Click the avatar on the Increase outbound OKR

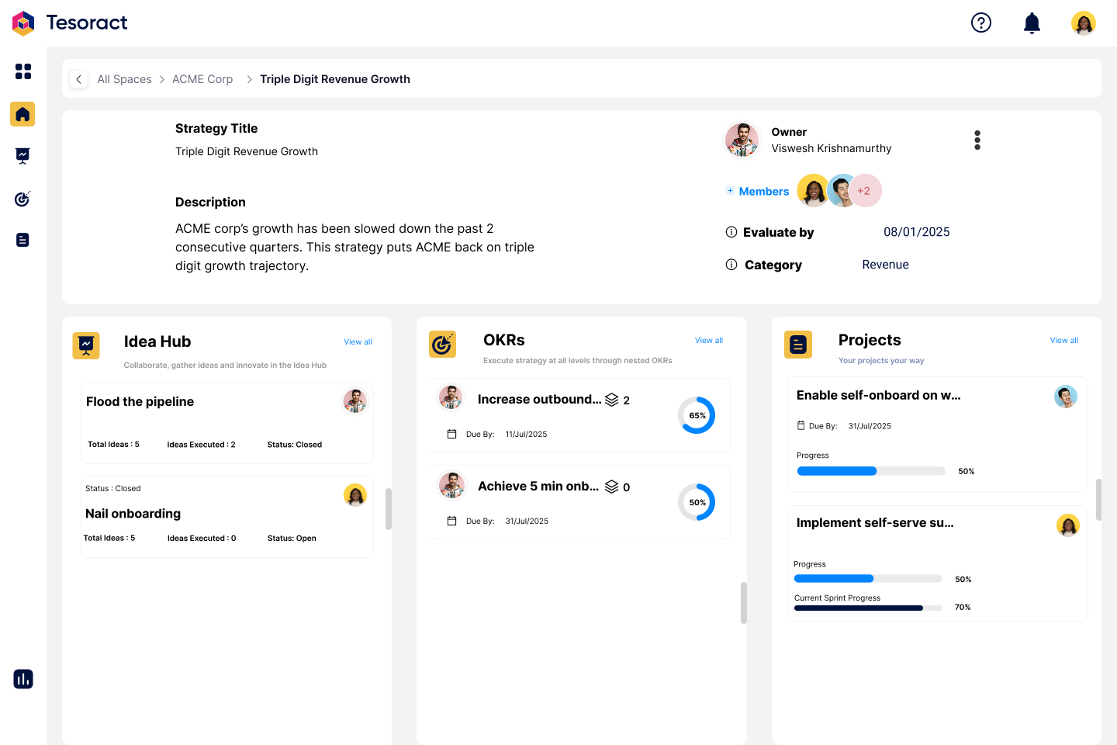pyautogui.click(x=451, y=397)
